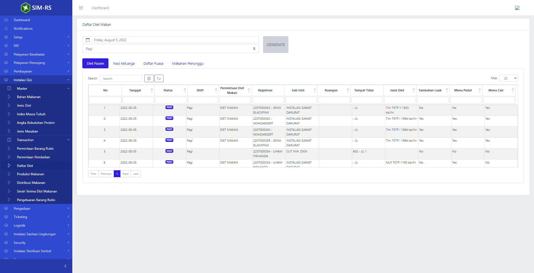
Task: Open the Pagi shift dropdown
Action: [x=170, y=49]
